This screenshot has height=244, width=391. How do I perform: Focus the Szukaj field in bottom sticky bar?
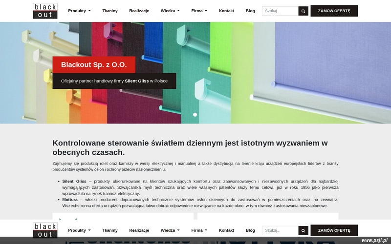[x=280, y=230]
